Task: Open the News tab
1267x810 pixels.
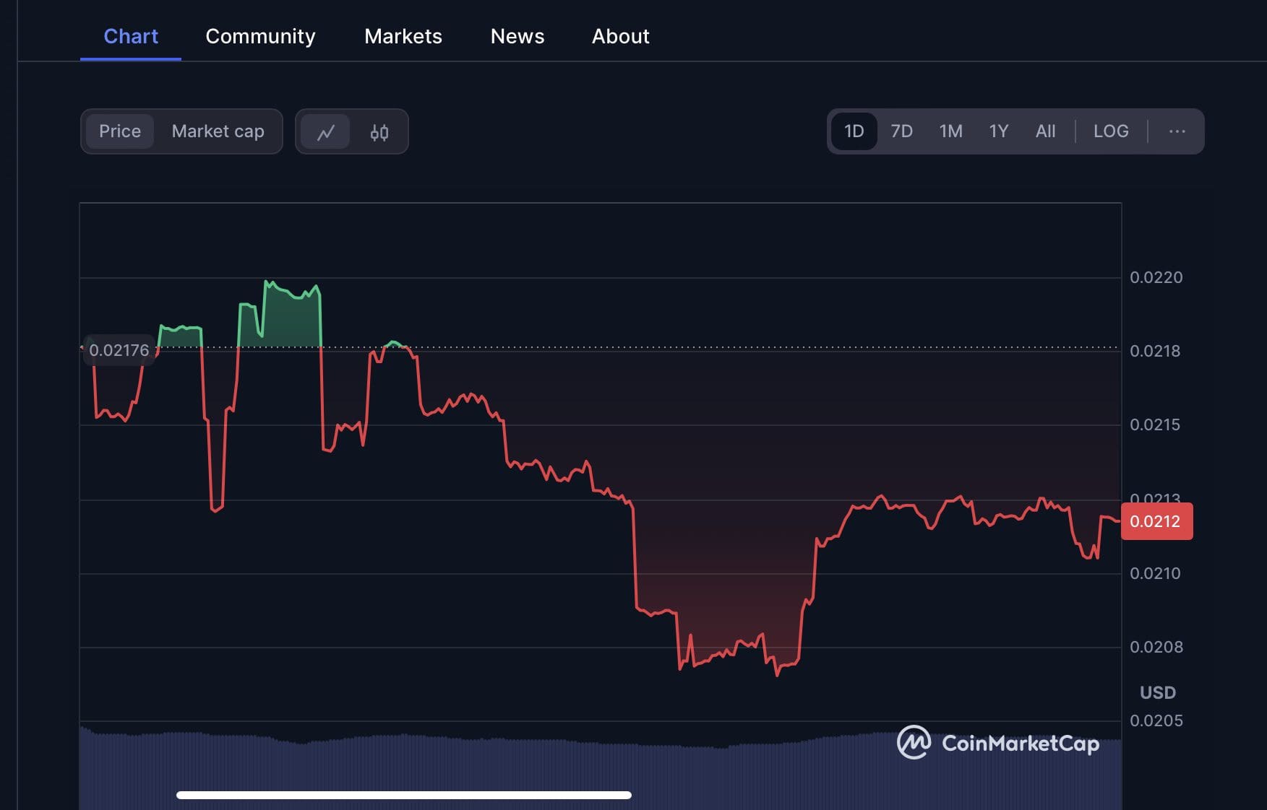Action: (x=517, y=36)
